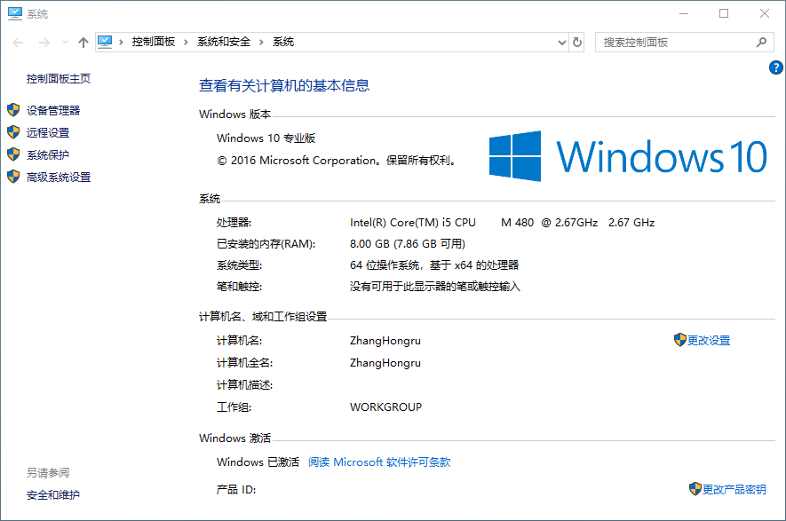Click the Back arrow in navigation bar
Screen dimensions: 786x521
(19, 42)
